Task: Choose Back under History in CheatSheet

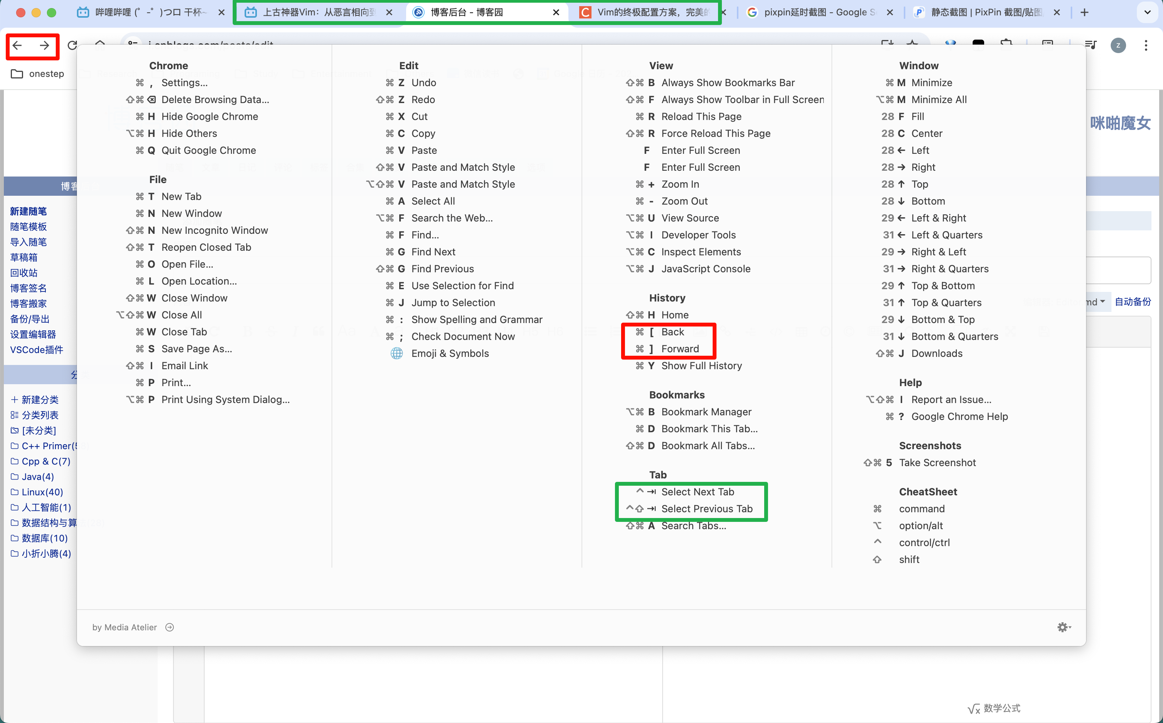Action: (672, 332)
